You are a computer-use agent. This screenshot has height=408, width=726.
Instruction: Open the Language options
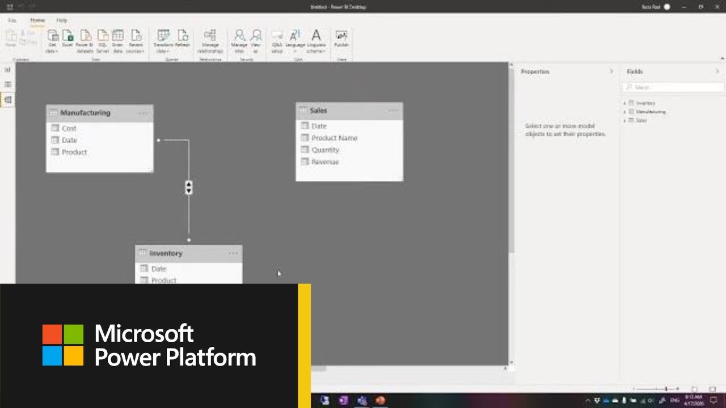pyautogui.click(x=295, y=41)
